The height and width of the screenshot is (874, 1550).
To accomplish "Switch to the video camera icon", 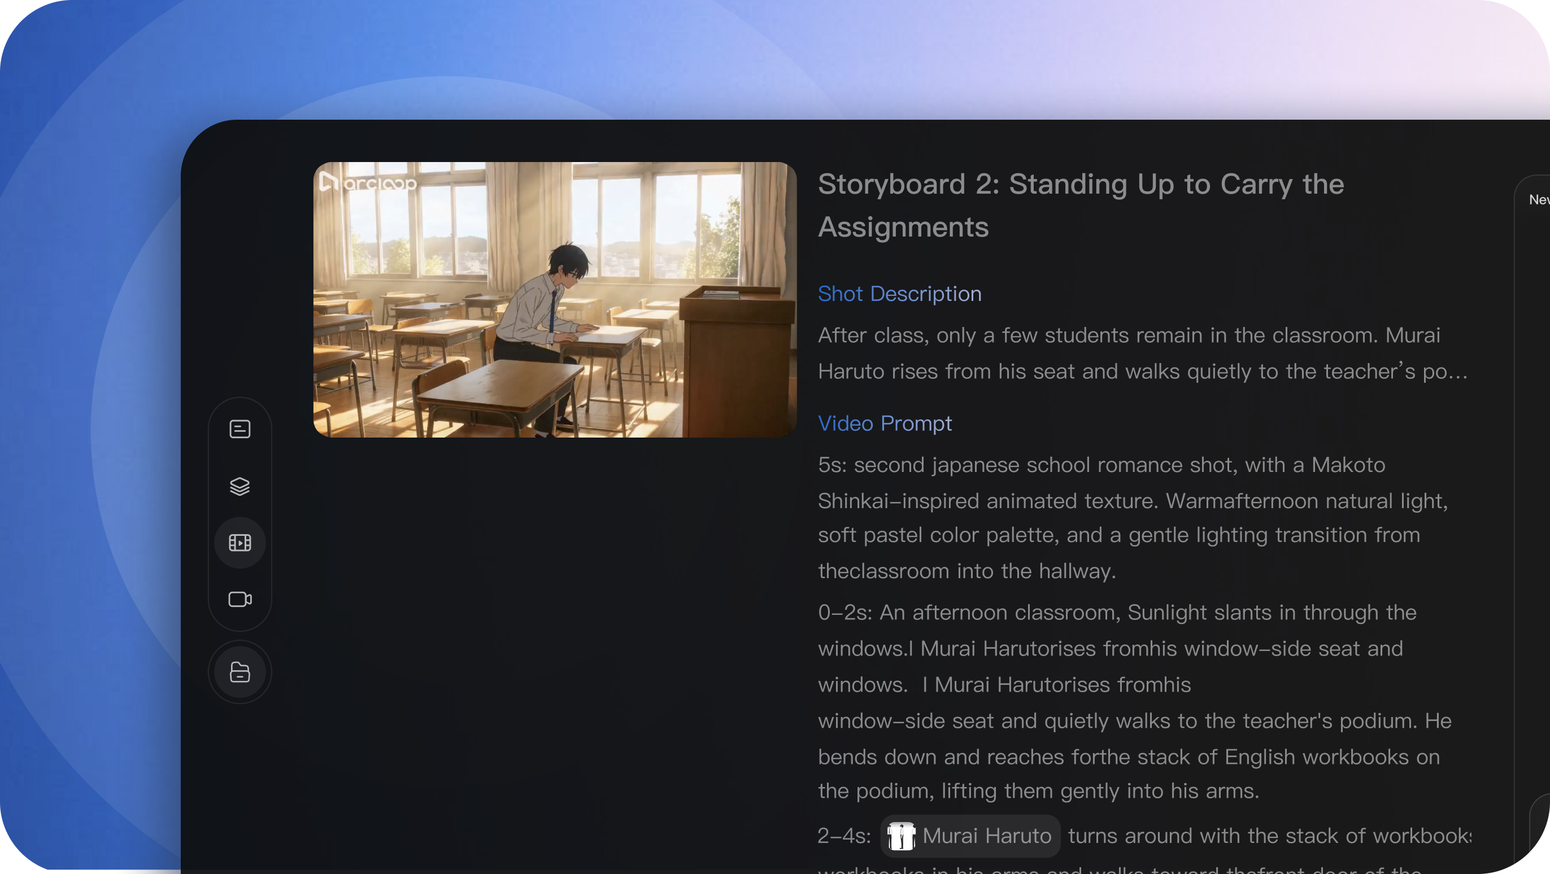I will [240, 599].
